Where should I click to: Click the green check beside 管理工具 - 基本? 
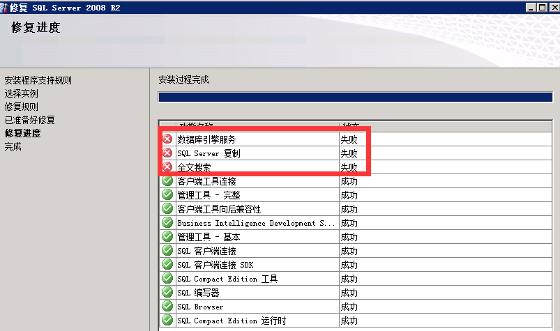(167, 236)
